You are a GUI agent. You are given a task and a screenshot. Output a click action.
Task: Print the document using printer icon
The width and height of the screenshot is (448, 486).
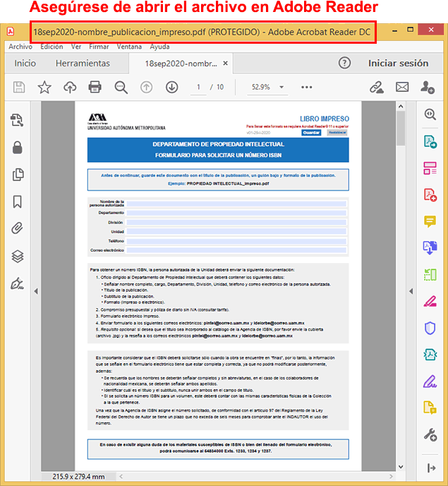pyautogui.click(x=95, y=87)
